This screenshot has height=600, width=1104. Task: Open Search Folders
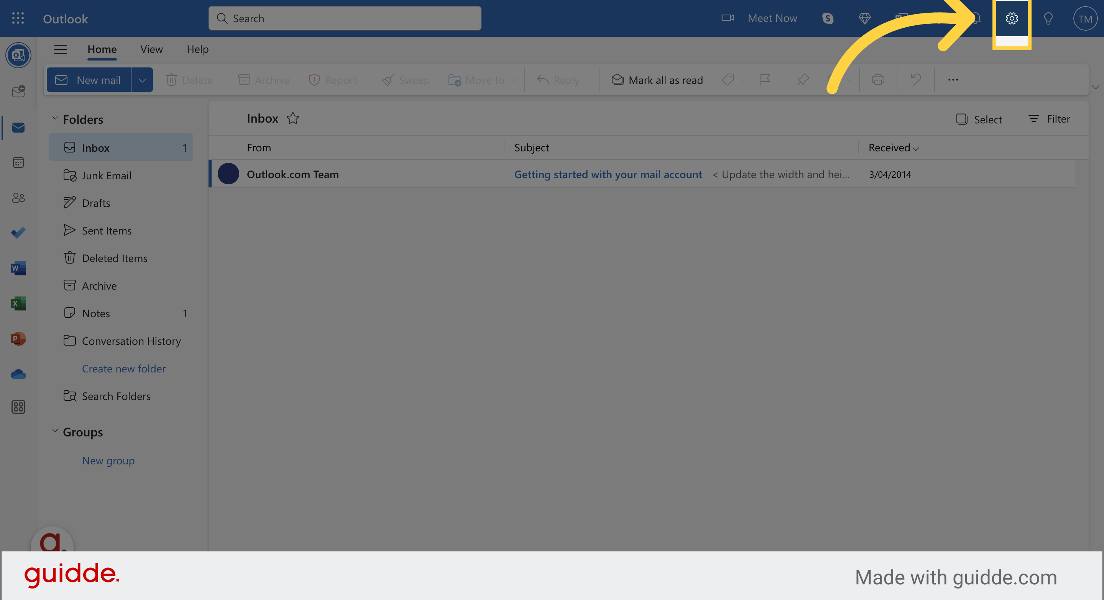tap(121, 396)
